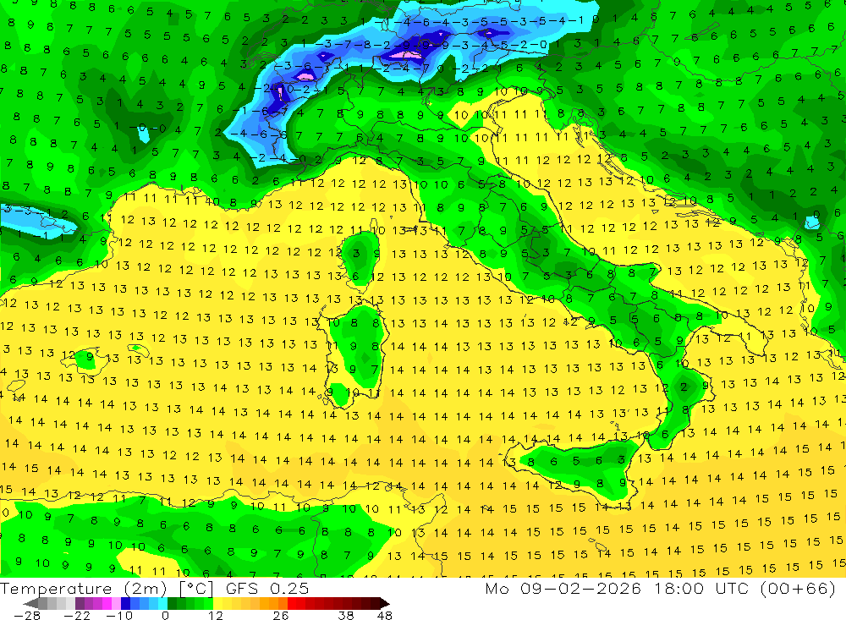Click the "Mo 09-02-2026" date text
Viewport: 846px width, 620px height.
[563, 588]
